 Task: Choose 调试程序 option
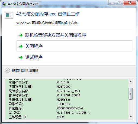click(x=75, y=57)
